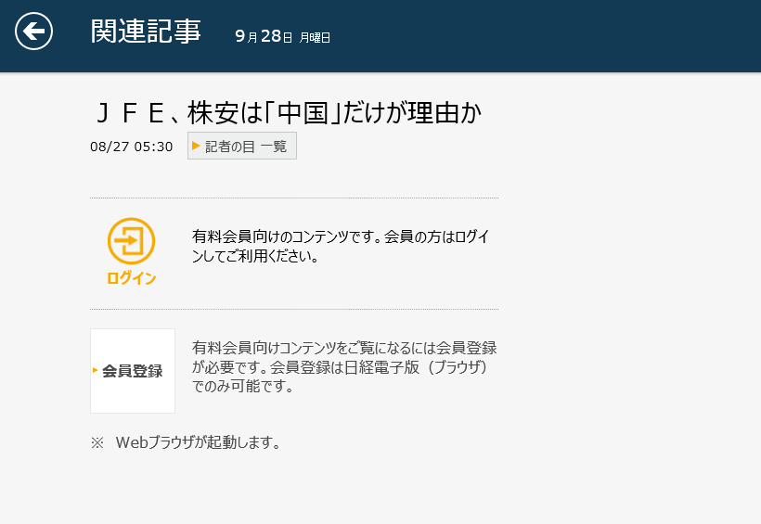This screenshot has width=761, height=524.
Task: Click the Webブラウザが起動します note
Action: [198, 442]
